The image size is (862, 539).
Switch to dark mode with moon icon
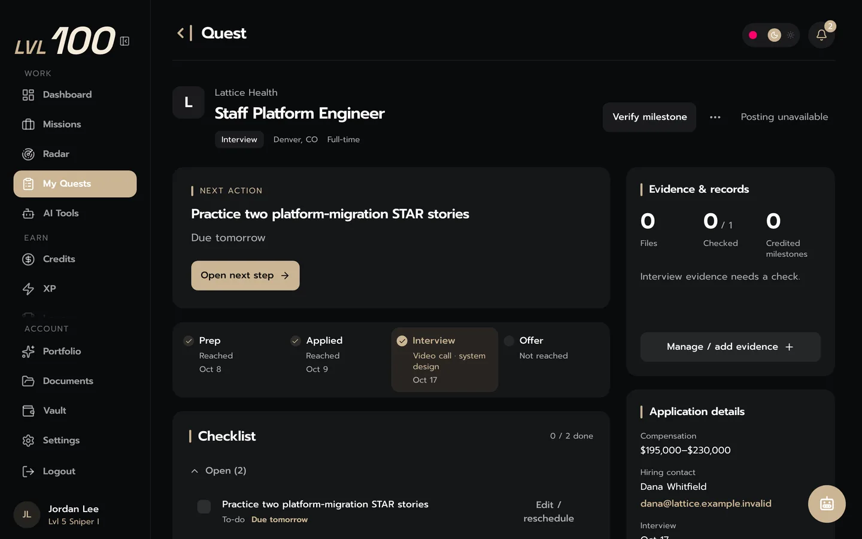[774, 35]
